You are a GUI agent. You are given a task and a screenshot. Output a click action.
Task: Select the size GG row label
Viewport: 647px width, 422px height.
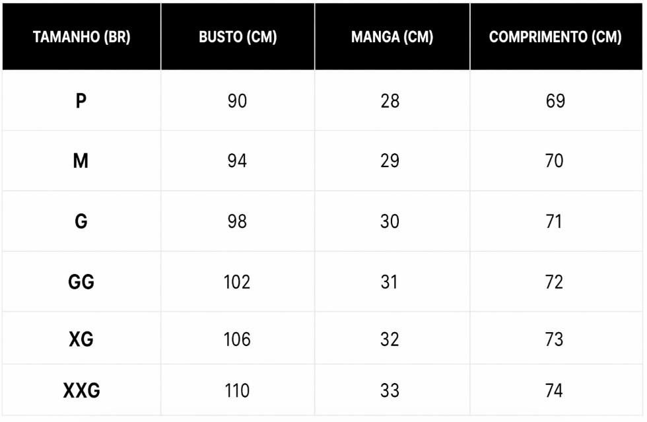[81, 282]
